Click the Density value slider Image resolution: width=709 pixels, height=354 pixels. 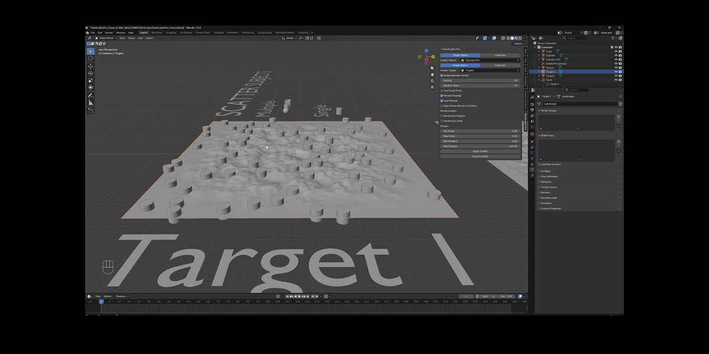click(x=480, y=80)
